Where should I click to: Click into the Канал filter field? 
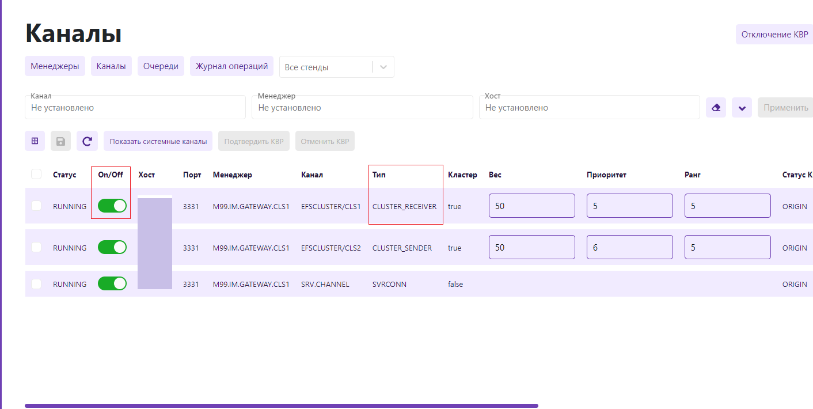click(135, 108)
